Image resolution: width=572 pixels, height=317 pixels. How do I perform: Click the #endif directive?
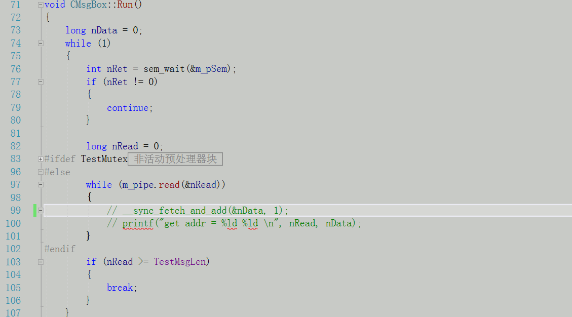(x=60, y=249)
